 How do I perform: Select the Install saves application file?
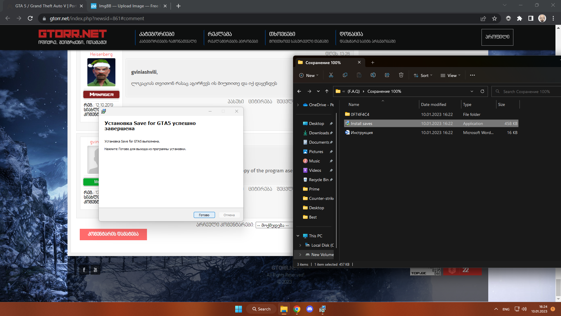(x=431, y=123)
